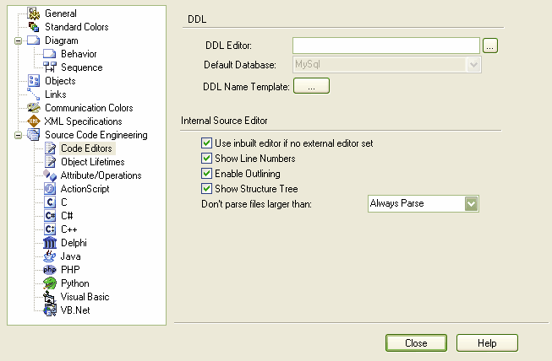Click the Object Lifetimes icon

pyautogui.click(x=50, y=162)
